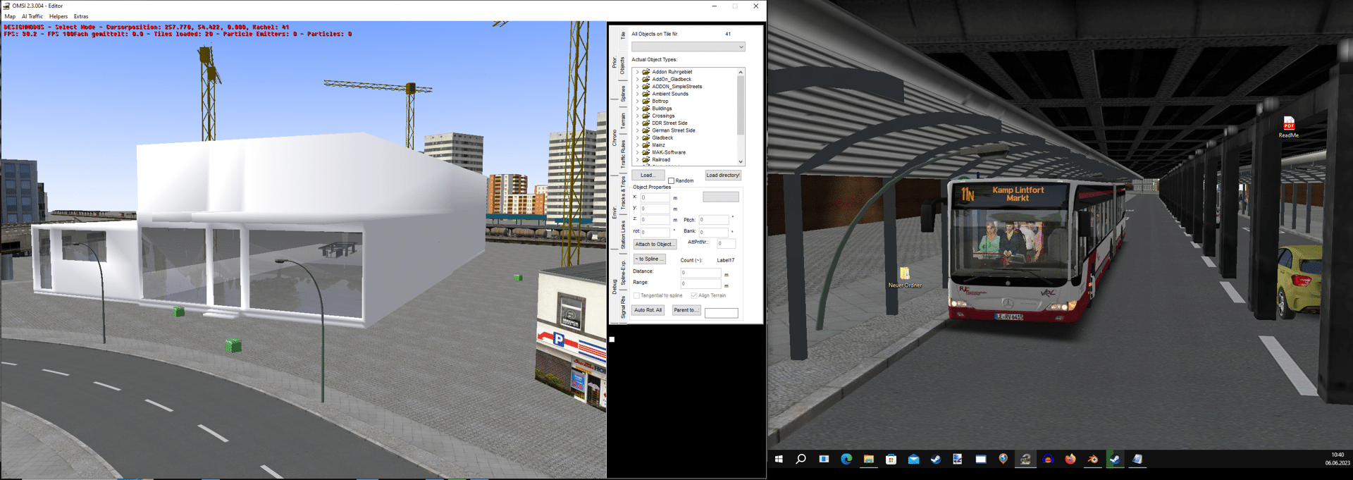Image resolution: width=1353 pixels, height=480 pixels.
Task: Click the Windows Start button
Action: coord(779,459)
